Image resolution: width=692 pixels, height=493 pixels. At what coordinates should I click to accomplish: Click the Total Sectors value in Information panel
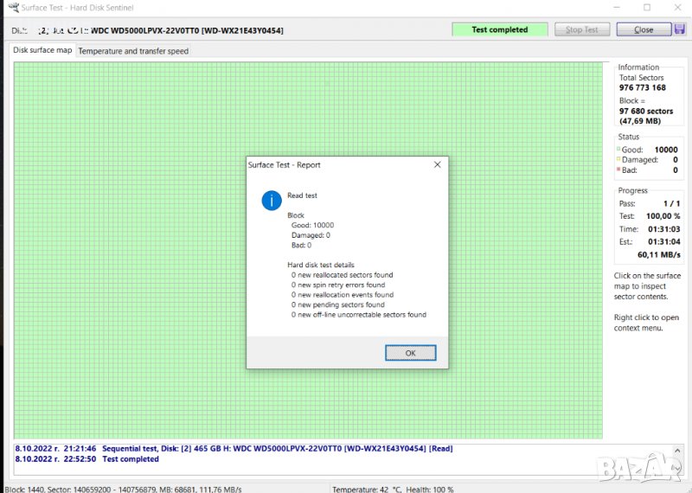642,87
